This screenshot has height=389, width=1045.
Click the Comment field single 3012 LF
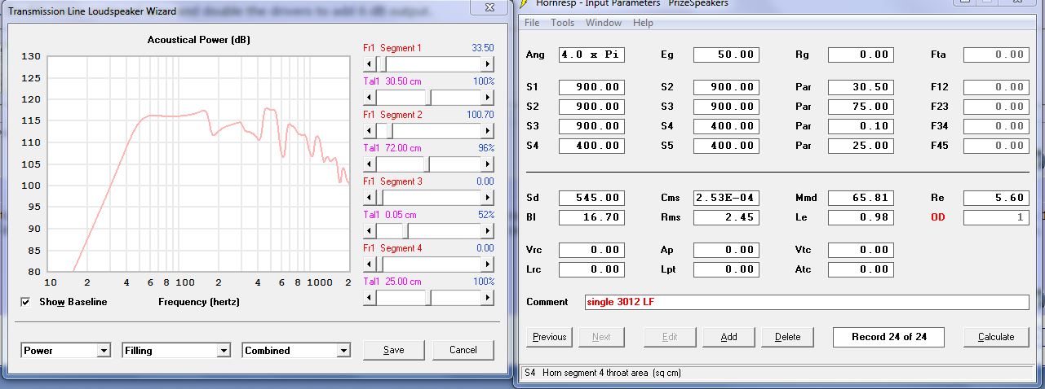click(x=807, y=302)
